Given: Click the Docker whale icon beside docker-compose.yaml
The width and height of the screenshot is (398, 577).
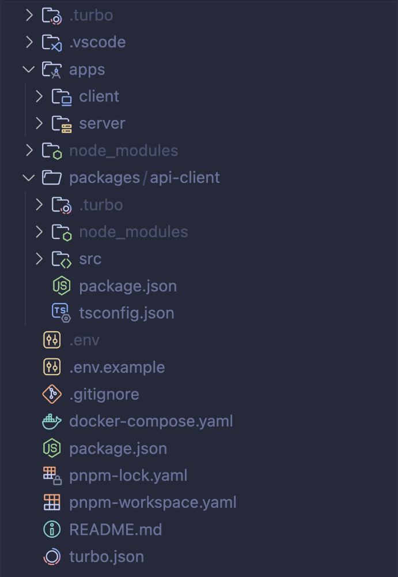Looking at the screenshot, I should click(x=52, y=421).
